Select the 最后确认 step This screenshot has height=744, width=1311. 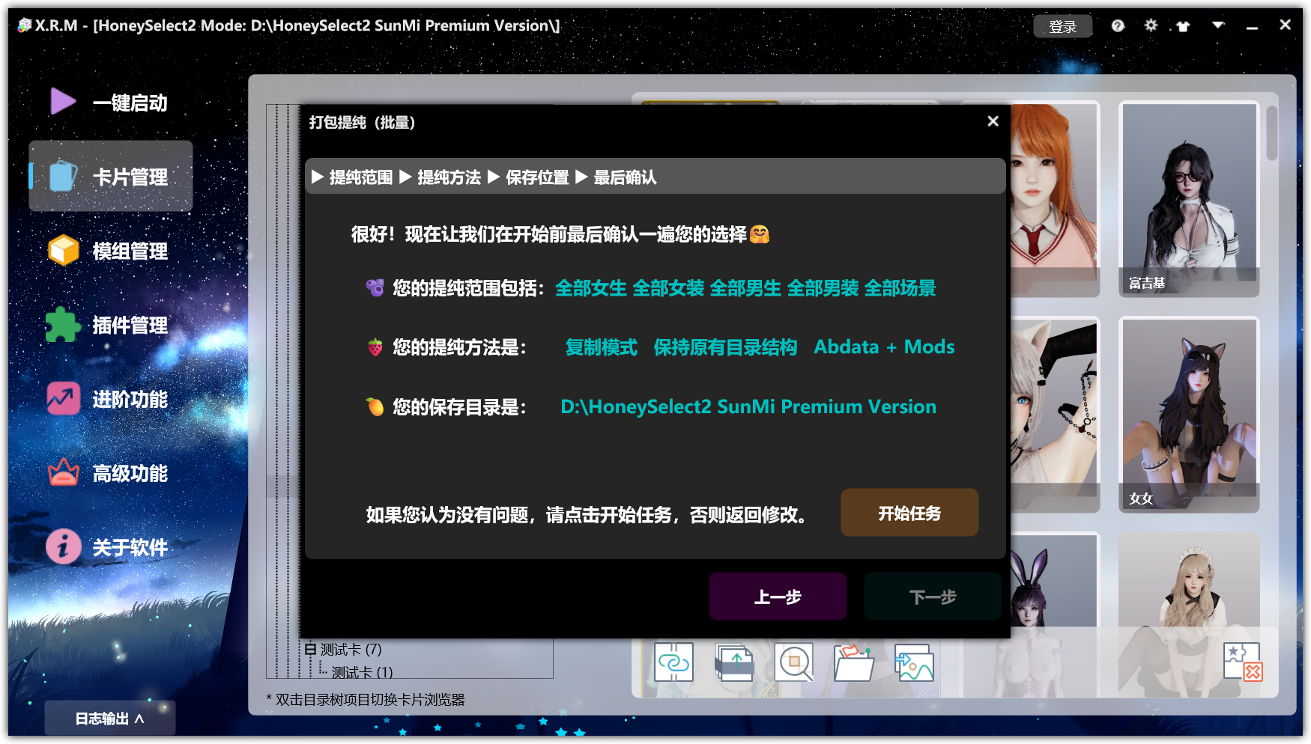625,177
